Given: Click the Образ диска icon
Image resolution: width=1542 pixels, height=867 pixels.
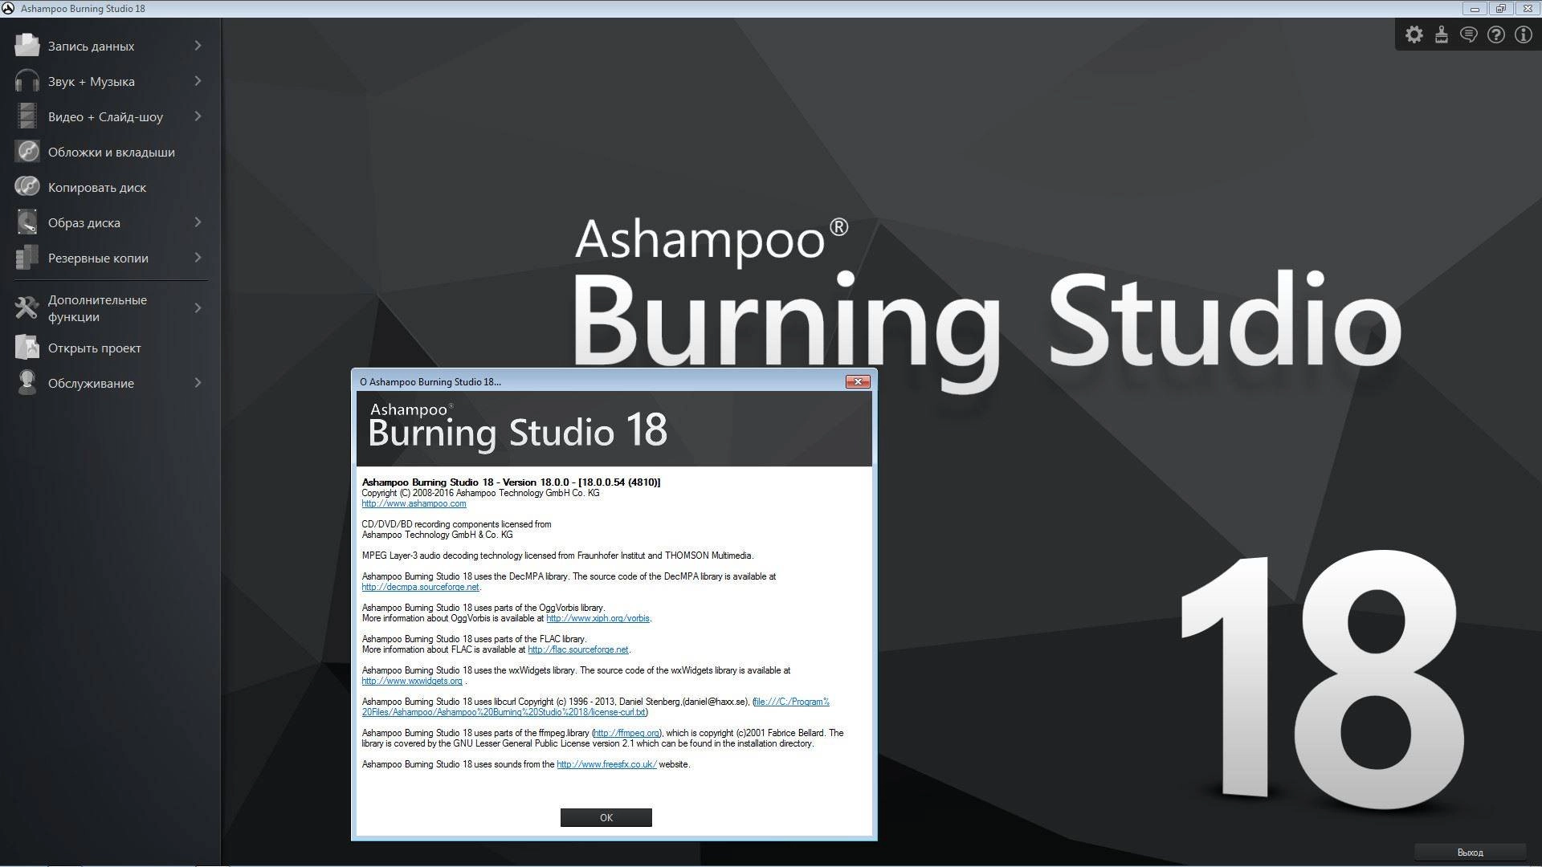Looking at the screenshot, I should pyautogui.click(x=27, y=222).
